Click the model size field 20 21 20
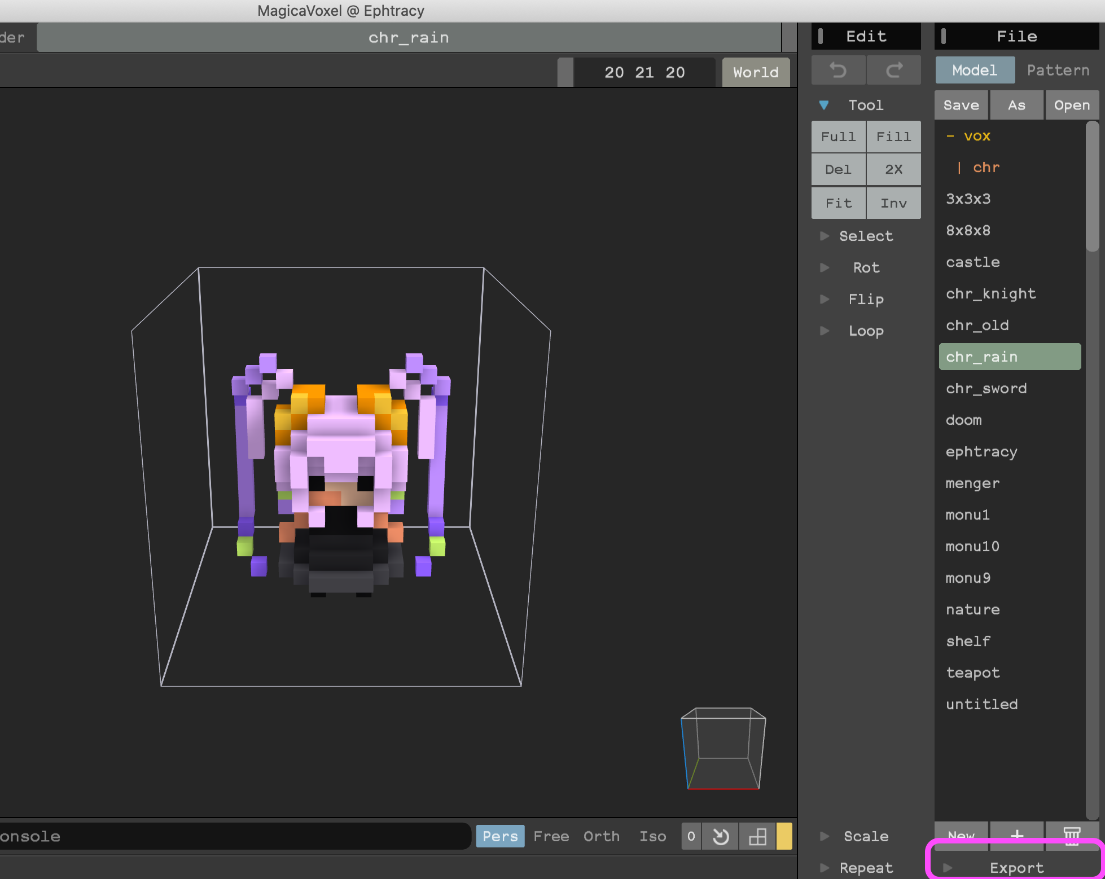This screenshot has width=1105, height=879. [644, 72]
